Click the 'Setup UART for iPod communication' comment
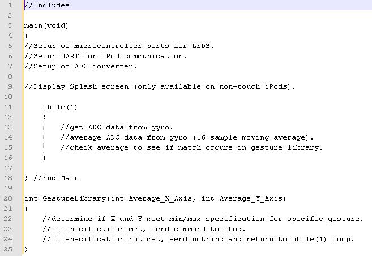372x256 pixels. coord(105,56)
